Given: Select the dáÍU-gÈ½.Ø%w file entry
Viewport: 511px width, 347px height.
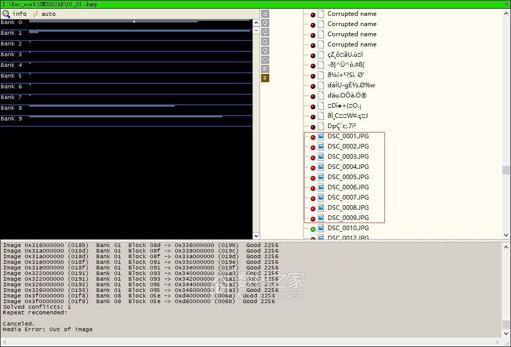Looking at the screenshot, I should tap(352, 85).
